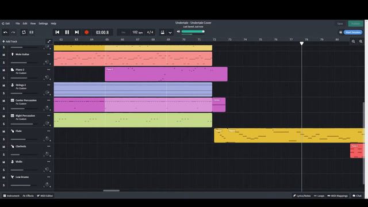Click the Center Percussion drum pad icon
Viewport: 368px width, 207px height.
pos(13,100)
